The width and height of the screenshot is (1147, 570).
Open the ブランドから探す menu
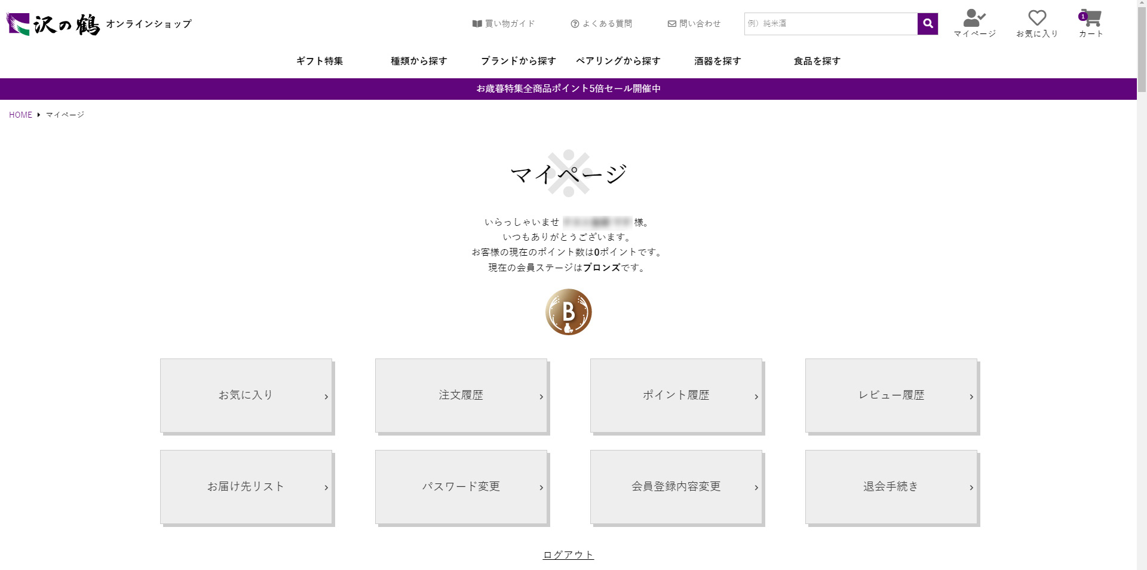click(518, 60)
